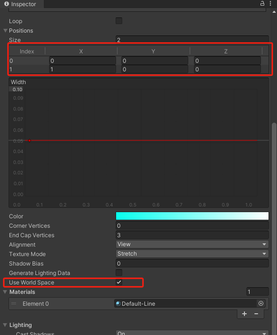Screen dimensions: 277x335
Task: Click the X field of position index 1
Action: (x=83, y=69)
